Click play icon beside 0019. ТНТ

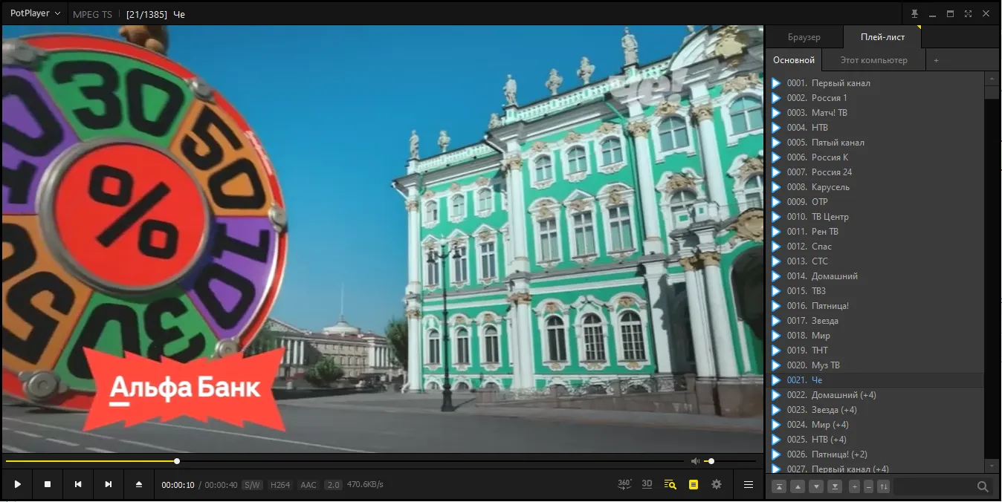tap(776, 351)
